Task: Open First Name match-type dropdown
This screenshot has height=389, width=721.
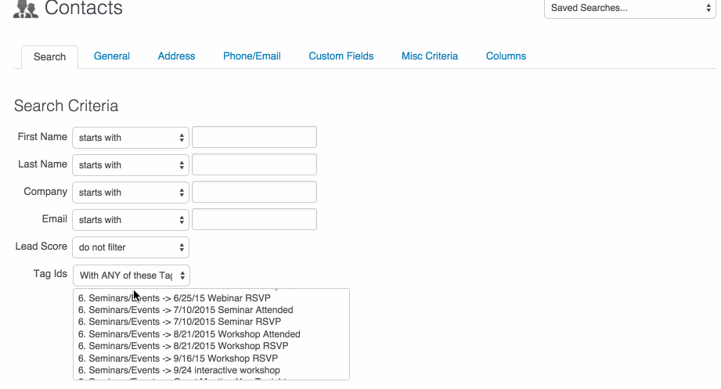Action: pyautogui.click(x=131, y=138)
